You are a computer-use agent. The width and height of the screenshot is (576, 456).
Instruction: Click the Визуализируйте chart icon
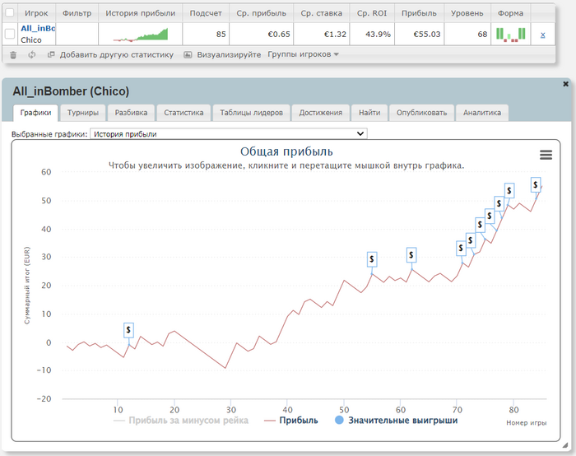pos(188,55)
